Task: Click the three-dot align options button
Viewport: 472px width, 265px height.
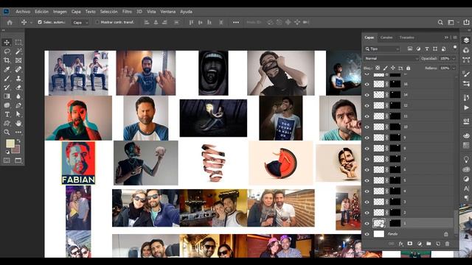Action: tap(236, 23)
